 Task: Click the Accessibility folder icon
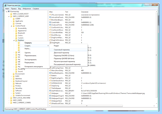click(x=16, y=28)
